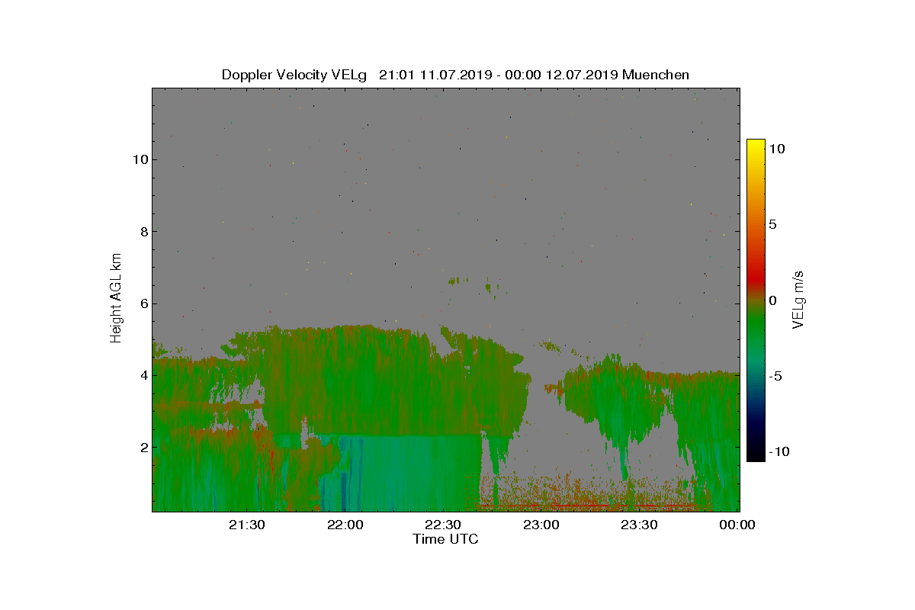Click the yellow top of the colorbar
Screen dimensions: 915x610
click(756, 145)
